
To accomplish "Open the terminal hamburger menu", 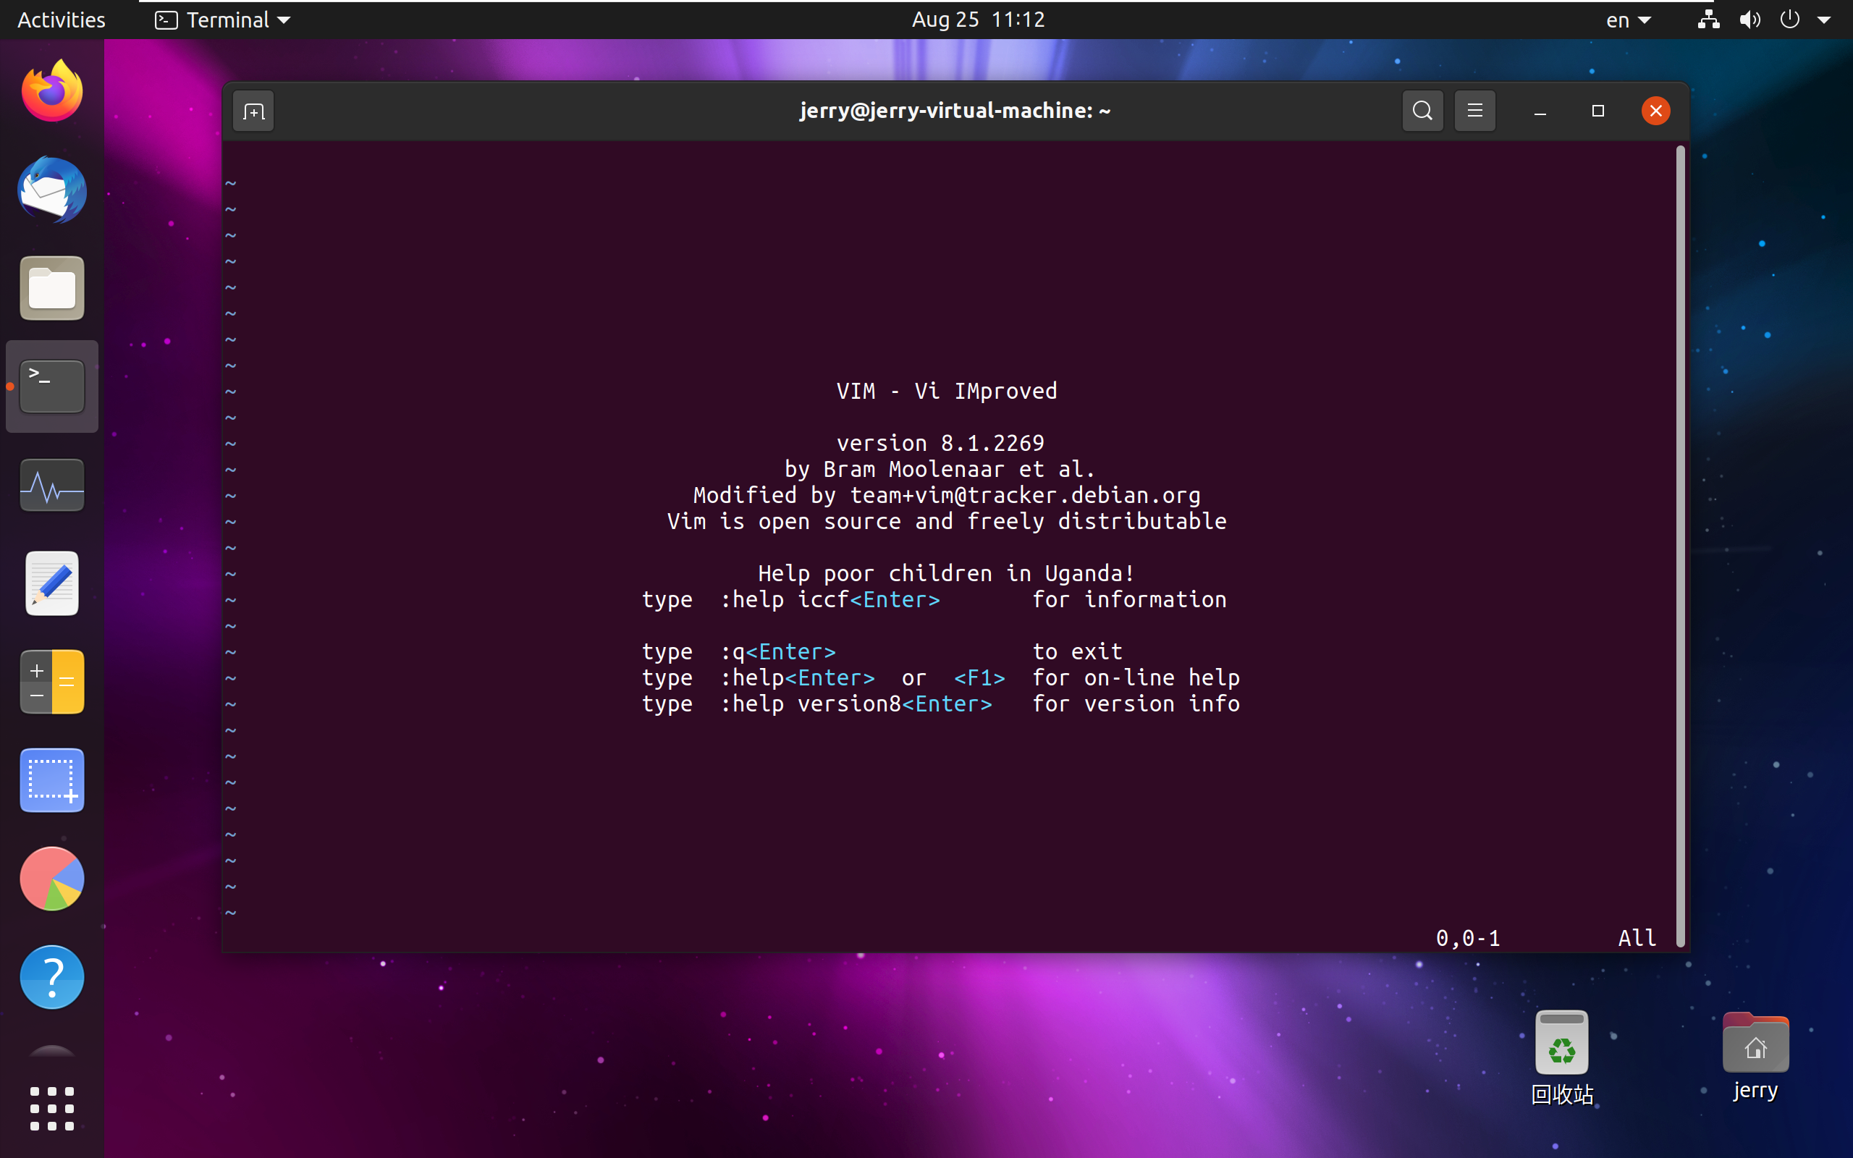I will click(x=1474, y=111).
